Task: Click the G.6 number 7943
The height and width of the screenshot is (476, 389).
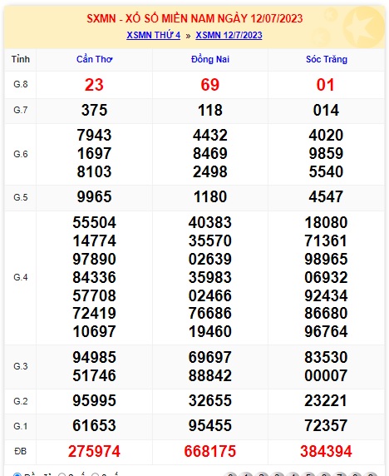Action: point(94,135)
